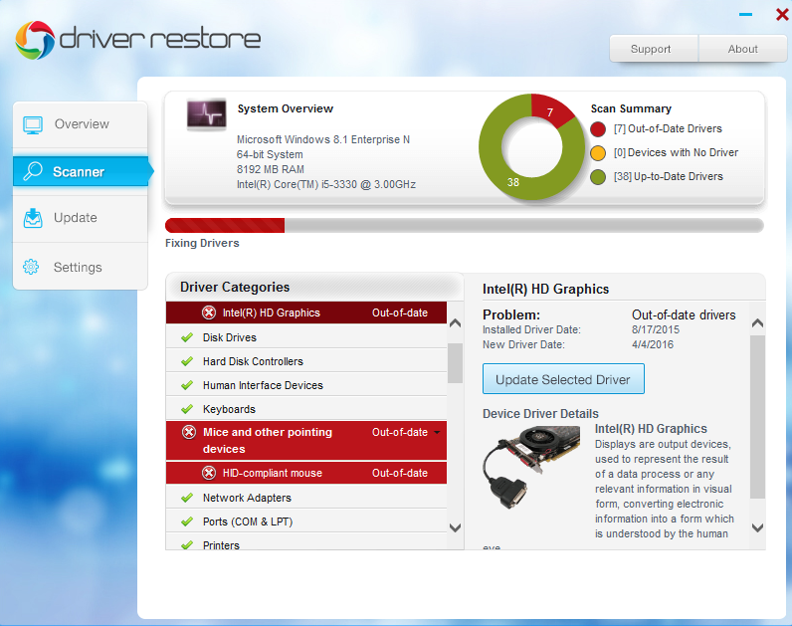
Task: Click installed driver date 8/17/2015
Action: coord(655,329)
